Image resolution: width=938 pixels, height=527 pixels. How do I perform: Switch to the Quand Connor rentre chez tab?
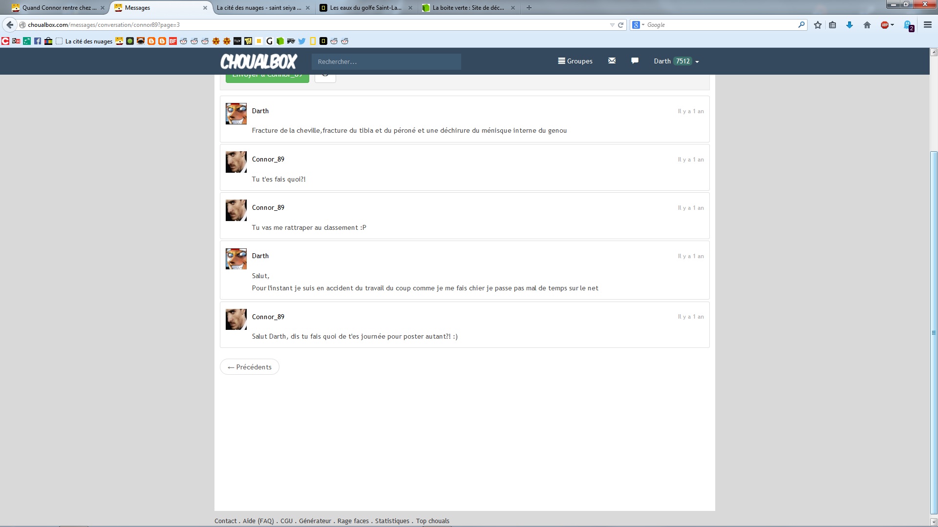[58, 8]
